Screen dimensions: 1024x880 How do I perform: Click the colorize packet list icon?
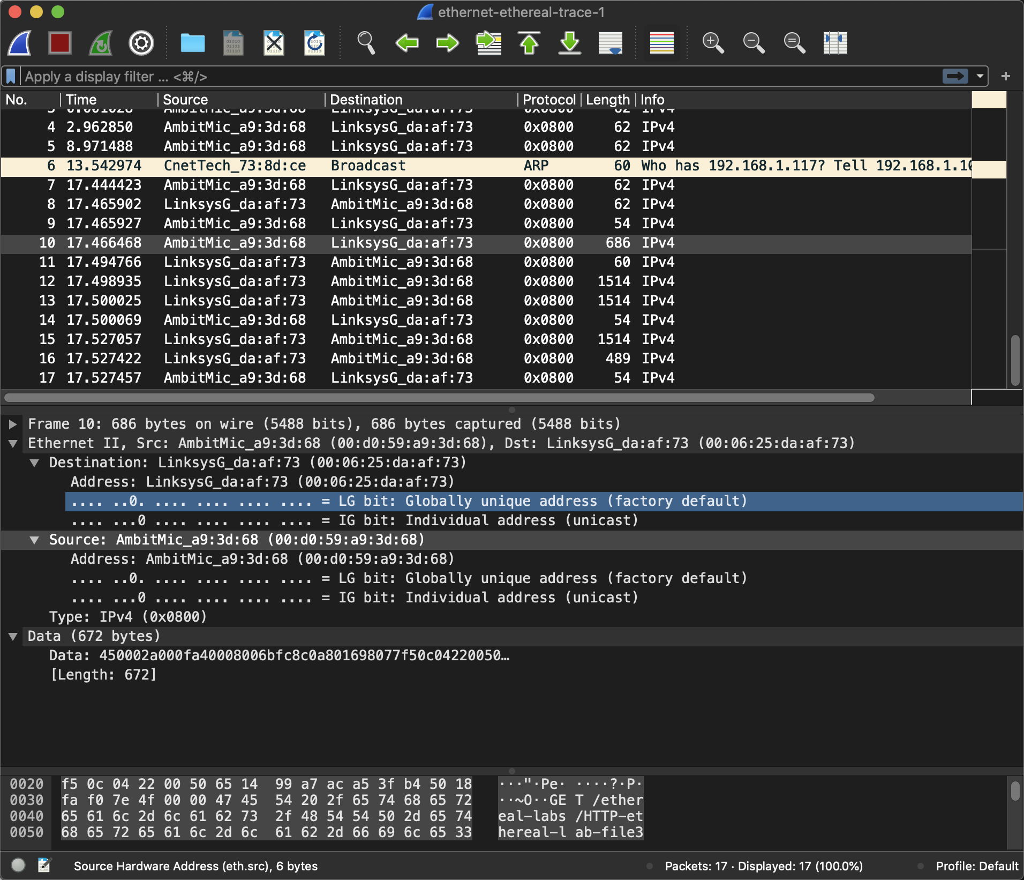pos(661,43)
